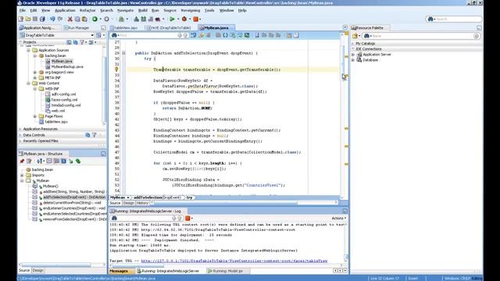Image resolution: width=500 pixels, height=281 pixels.
Task: Click the New View icon in Structure toolbar
Action: 29,162
